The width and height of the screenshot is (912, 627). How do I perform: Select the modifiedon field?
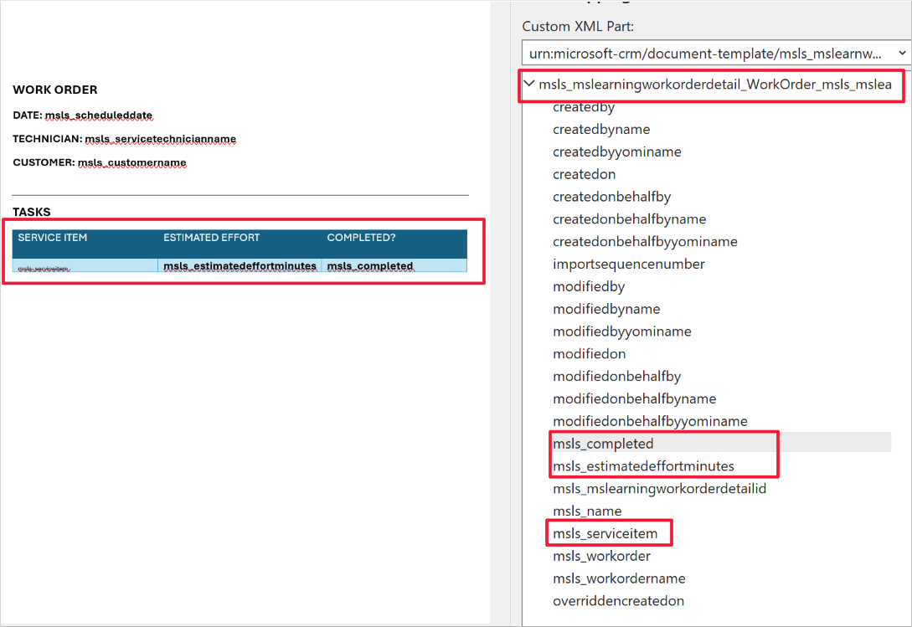pyautogui.click(x=589, y=353)
